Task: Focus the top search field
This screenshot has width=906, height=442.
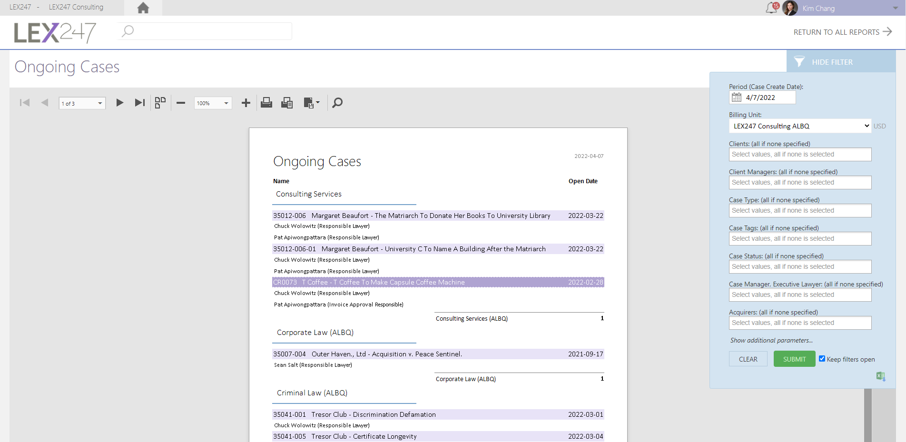Action: click(205, 31)
